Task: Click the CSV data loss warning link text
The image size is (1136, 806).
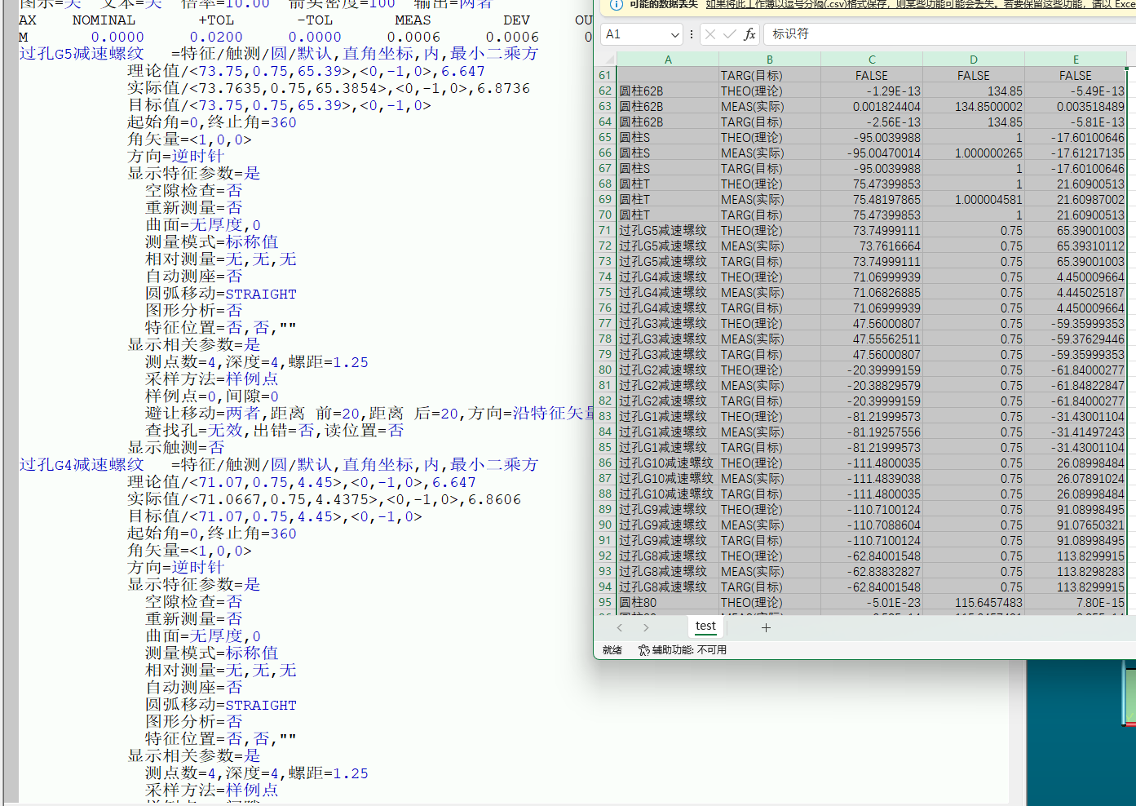Action: coord(920,4)
